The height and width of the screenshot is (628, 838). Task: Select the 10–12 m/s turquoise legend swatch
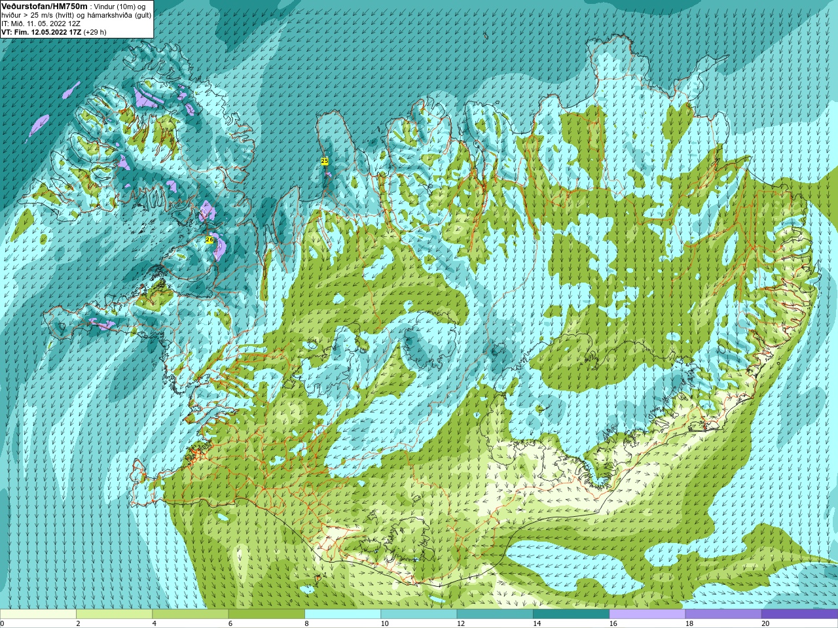click(x=418, y=614)
